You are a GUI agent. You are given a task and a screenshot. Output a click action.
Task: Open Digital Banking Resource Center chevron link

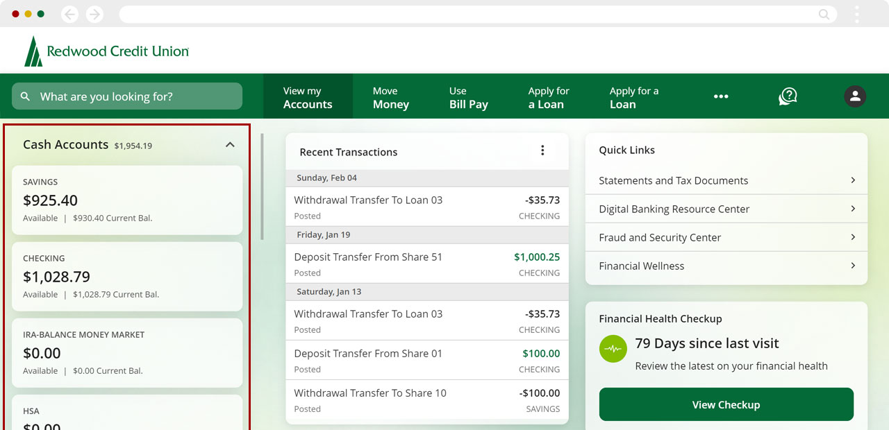[853, 209]
